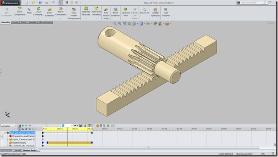Image resolution: width=278 pixels, height=157 pixels.
Task: Insert a Bill of Materials
Action: [x=115, y=12]
